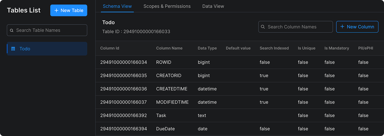Click the Is Unique header
The height and width of the screenshot is (136, 384).
[x=307, y=48]
